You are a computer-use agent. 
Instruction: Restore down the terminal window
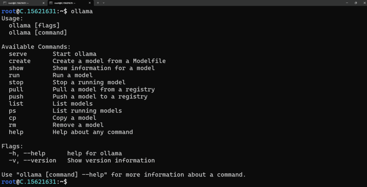pyautogui.click(x=356, y=3)
